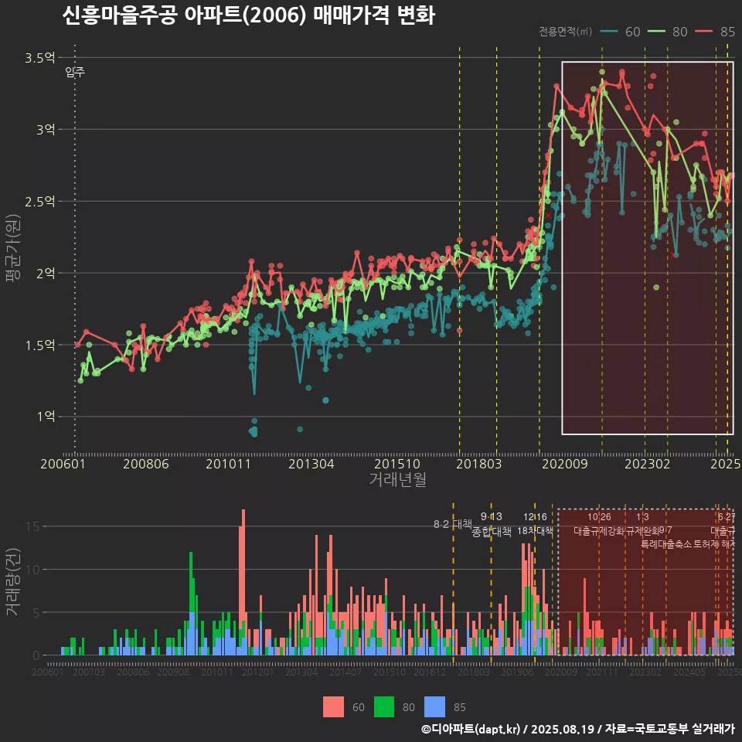This screenshot has width=742, height=742.
Task: Click 201510 on the price chart x-axis
Action: (397, 464)
